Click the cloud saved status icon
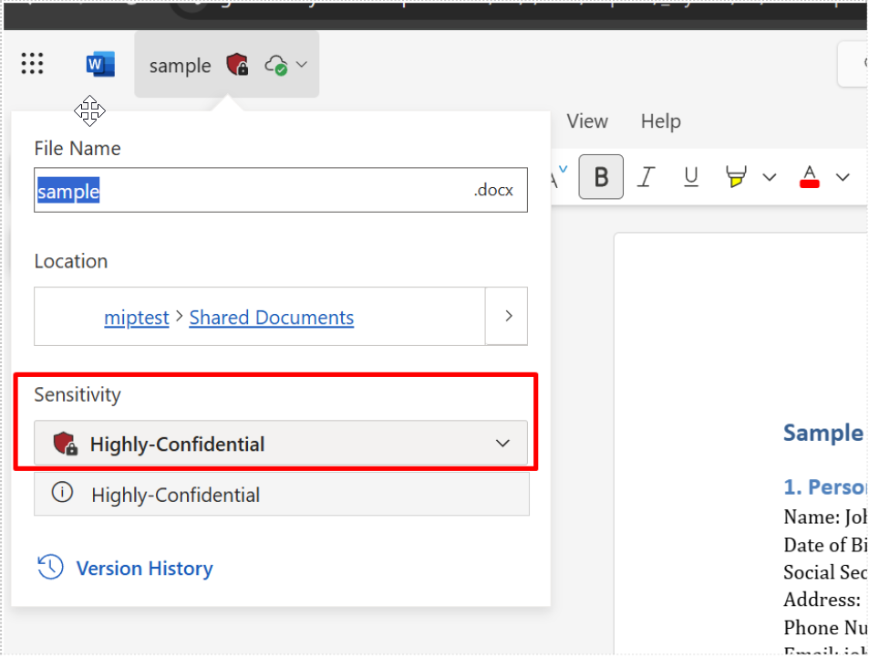This screenshot has height=659, width=869. (276, 66)
